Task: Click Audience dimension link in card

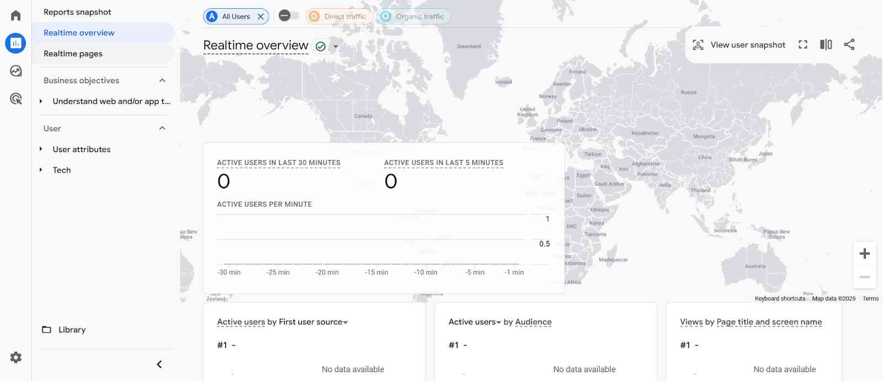Action: [x=533, y=322]
